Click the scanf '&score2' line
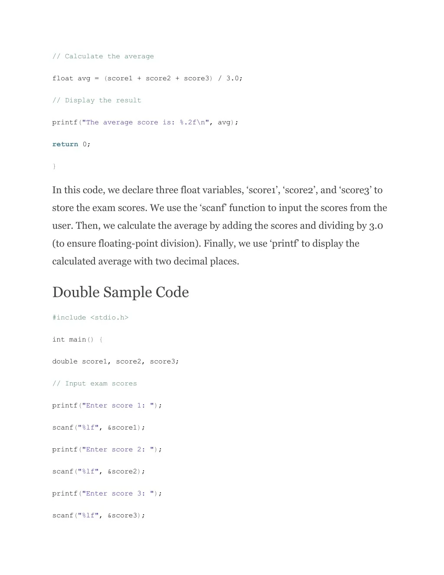The width and height of the screenshot is (444, 575). (98, 471)
